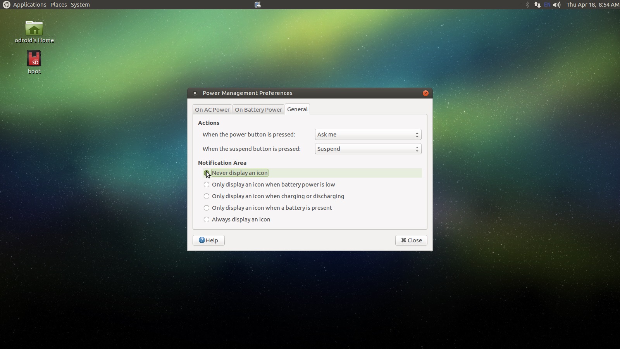Expand the power button action dropdown
This screenshot has height=349, width=620.
(x=368, y=135)
